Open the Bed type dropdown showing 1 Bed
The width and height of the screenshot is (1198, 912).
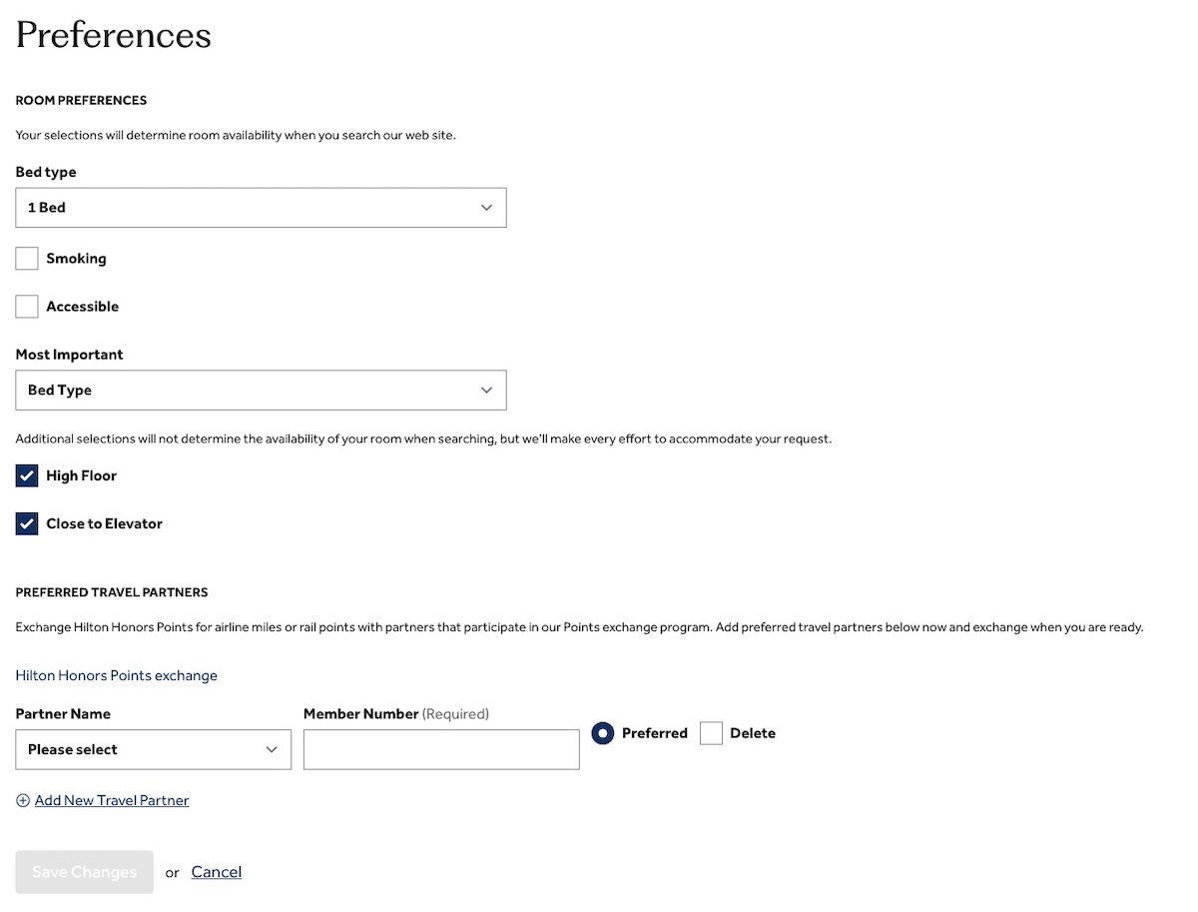tap(261, 208)
